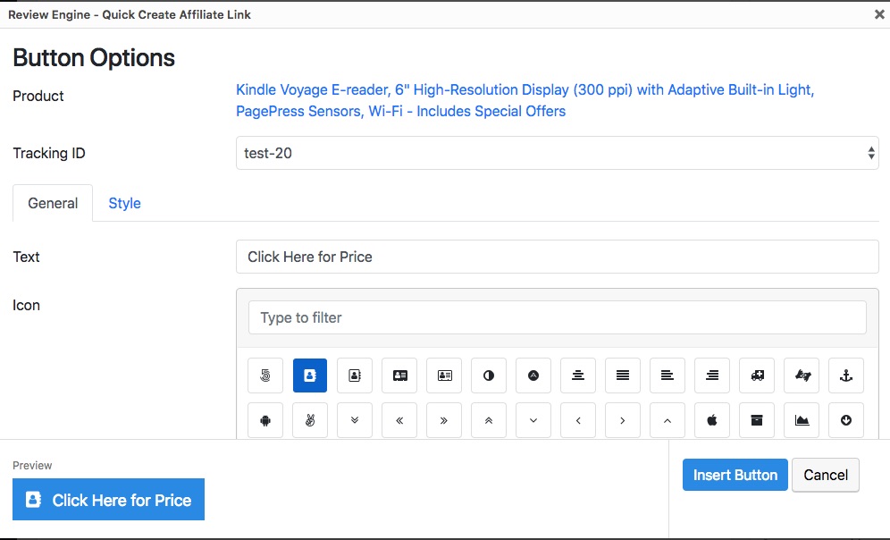The width and height of the screenshot is (890, 540).
Task: Select the align justify icon
Action: click(x=623, y=375)
